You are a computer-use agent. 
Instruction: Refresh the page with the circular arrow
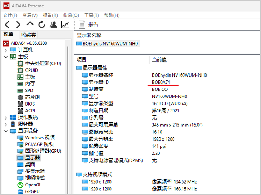click(x=41, y=25)
